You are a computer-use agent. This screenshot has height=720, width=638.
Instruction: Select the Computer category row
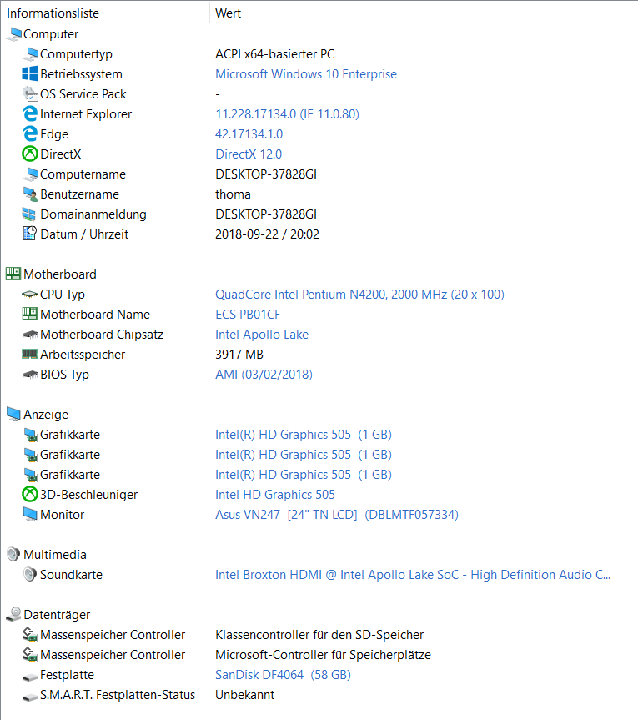pos(51,34)
